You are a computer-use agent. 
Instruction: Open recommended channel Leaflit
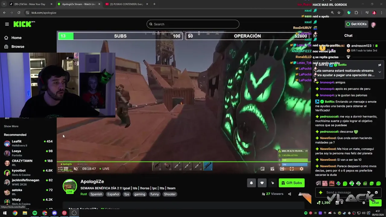click(28, 143)
